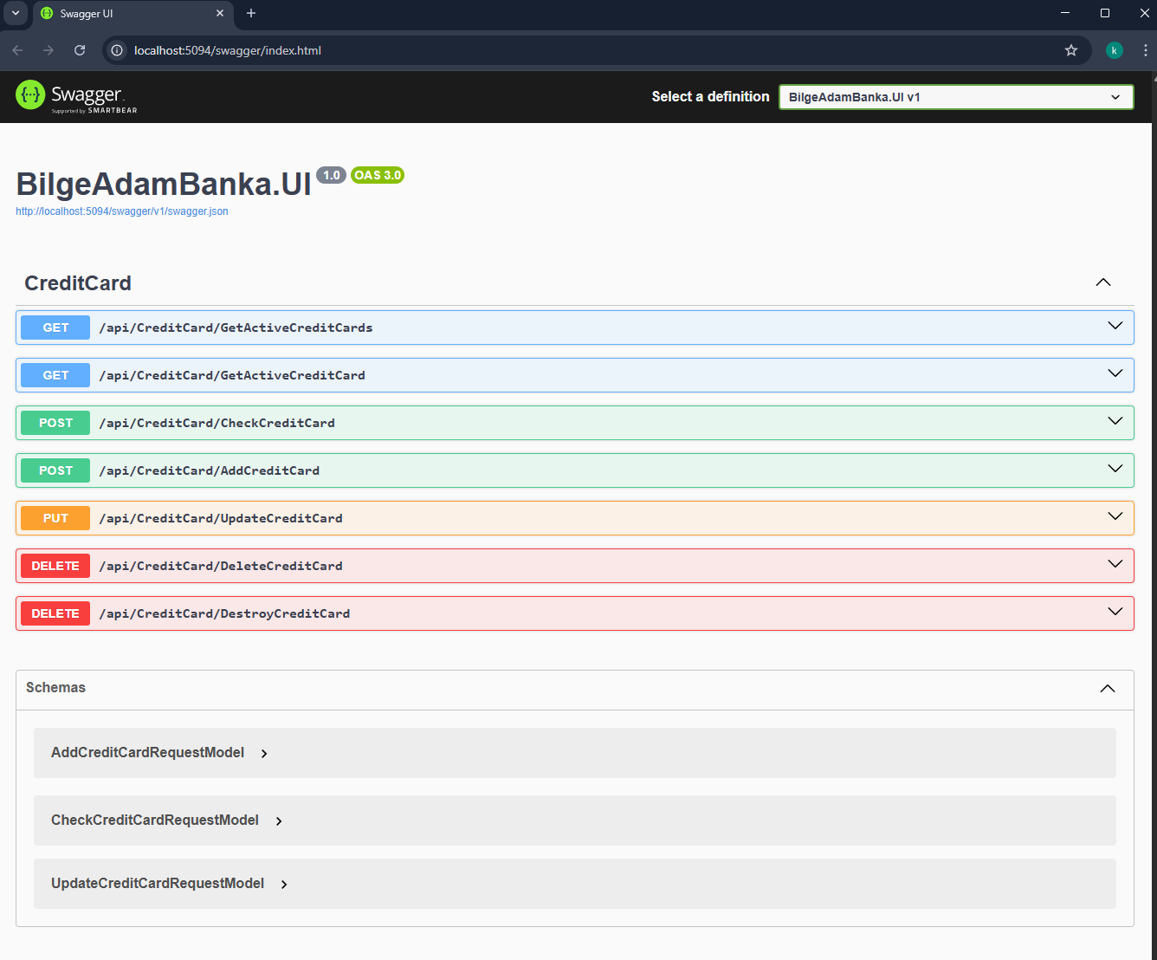Screen dimensions: 1157x960
Task: Expand the PUT UpdateCreditCard endpoint
Action: pos(220,518)
